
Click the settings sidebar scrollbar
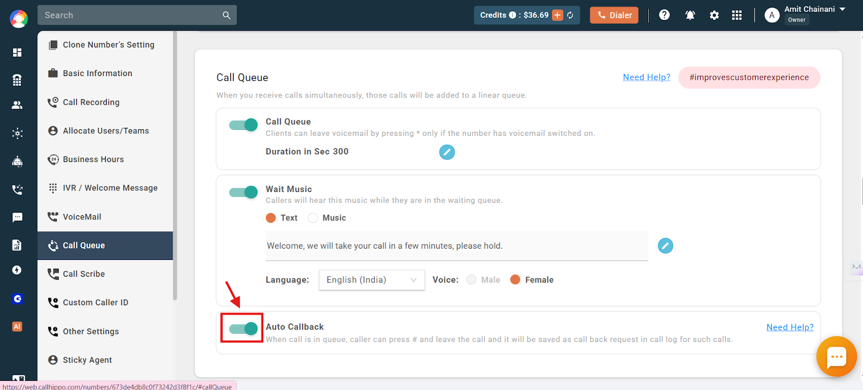[175, 165]
